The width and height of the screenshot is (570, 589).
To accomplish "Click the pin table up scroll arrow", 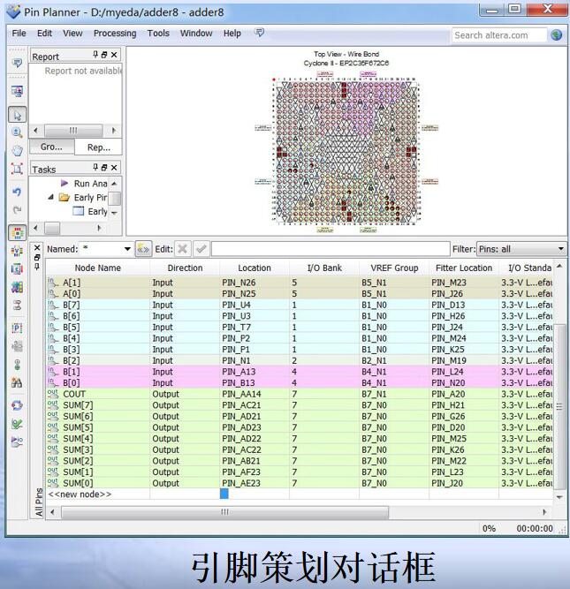I will coord(560,266).
